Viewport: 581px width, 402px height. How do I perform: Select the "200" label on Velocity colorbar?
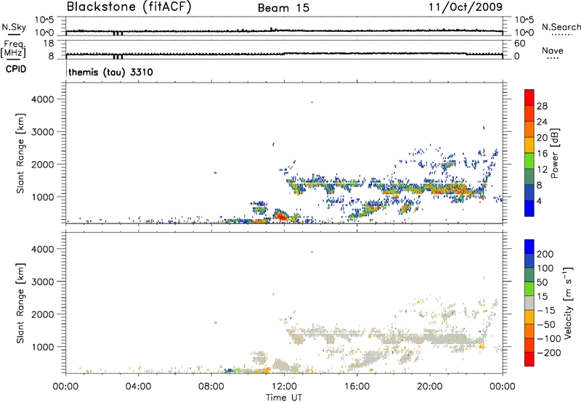coord(545,254)
